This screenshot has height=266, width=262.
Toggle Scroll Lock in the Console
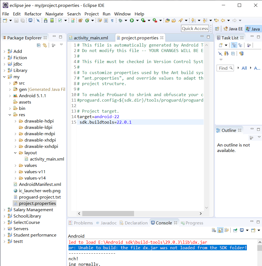pyautogui.click(x=220, y=230)
